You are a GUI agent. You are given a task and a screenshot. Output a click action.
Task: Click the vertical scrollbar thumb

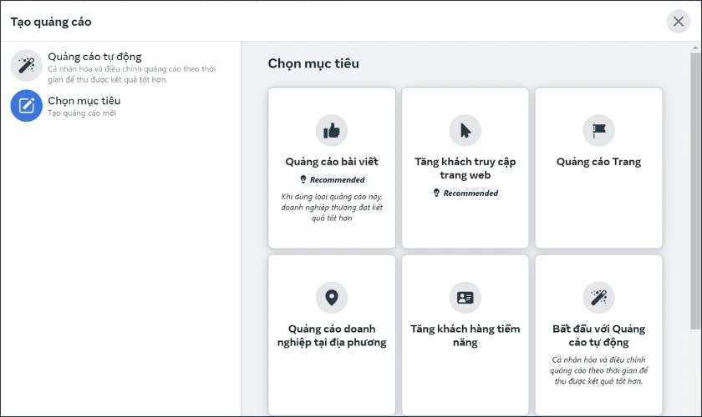695,190
